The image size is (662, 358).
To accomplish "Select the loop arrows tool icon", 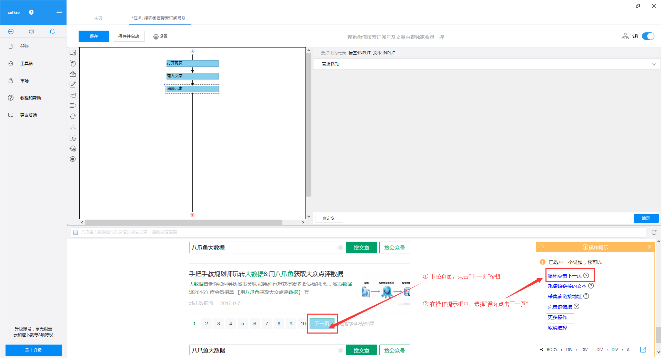I will click(73, 116).
